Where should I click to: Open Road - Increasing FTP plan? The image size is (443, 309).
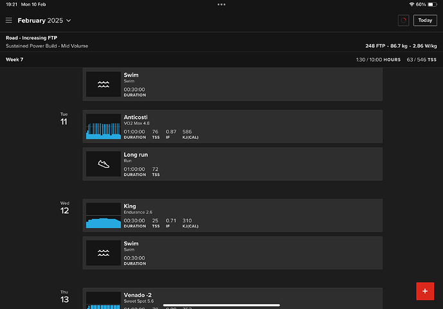pos(32,38)
